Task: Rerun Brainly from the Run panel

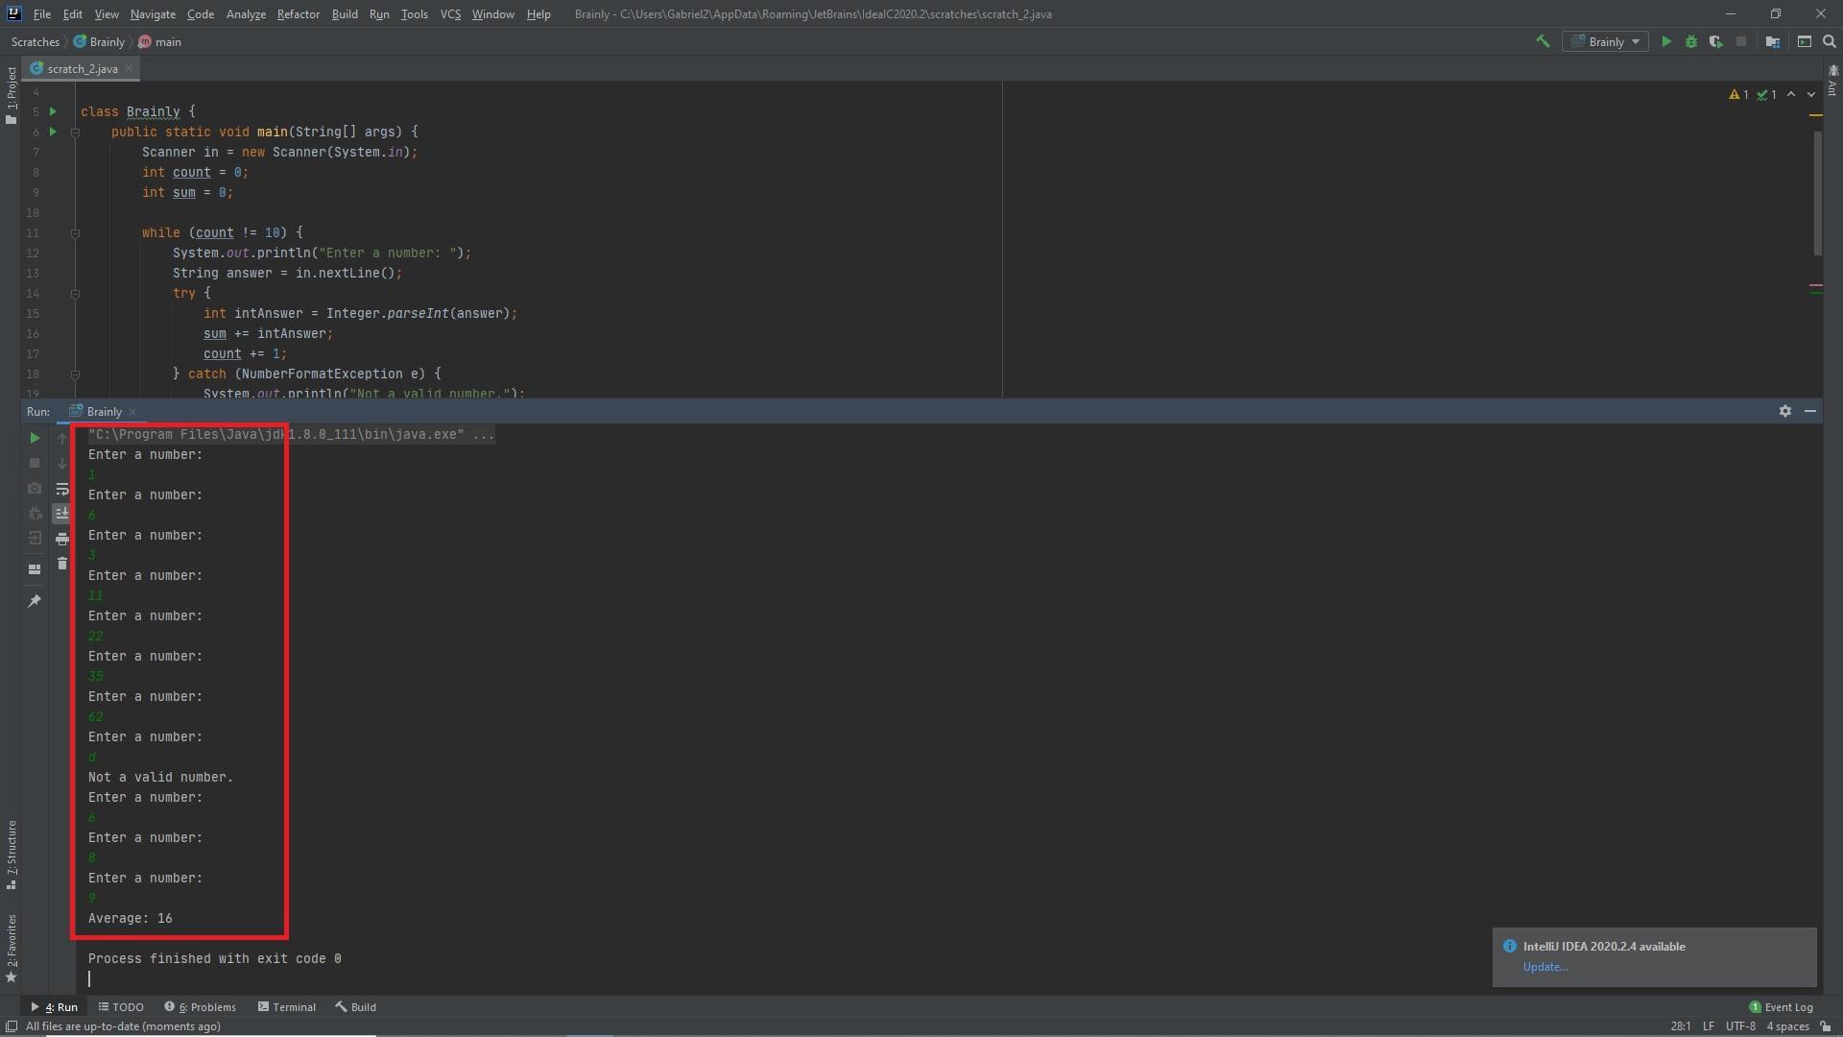Action: pos(35,438)
